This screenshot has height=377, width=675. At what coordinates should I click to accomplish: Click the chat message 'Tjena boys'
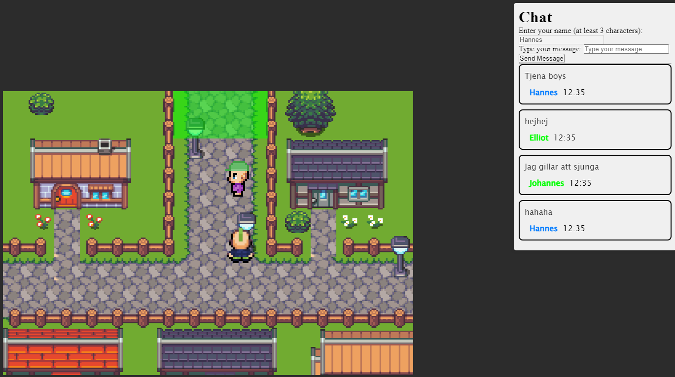(x=545, y=76)
